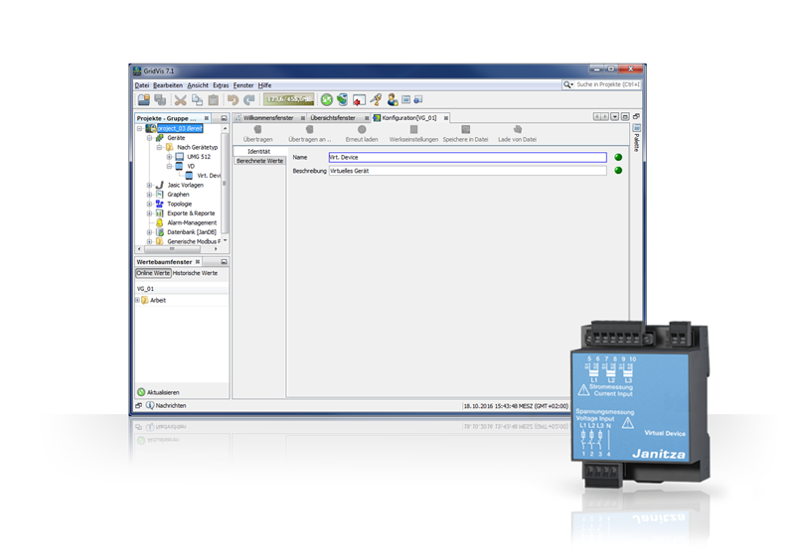
Task: Open the Ansicht menu
Action: pos(198,85)
